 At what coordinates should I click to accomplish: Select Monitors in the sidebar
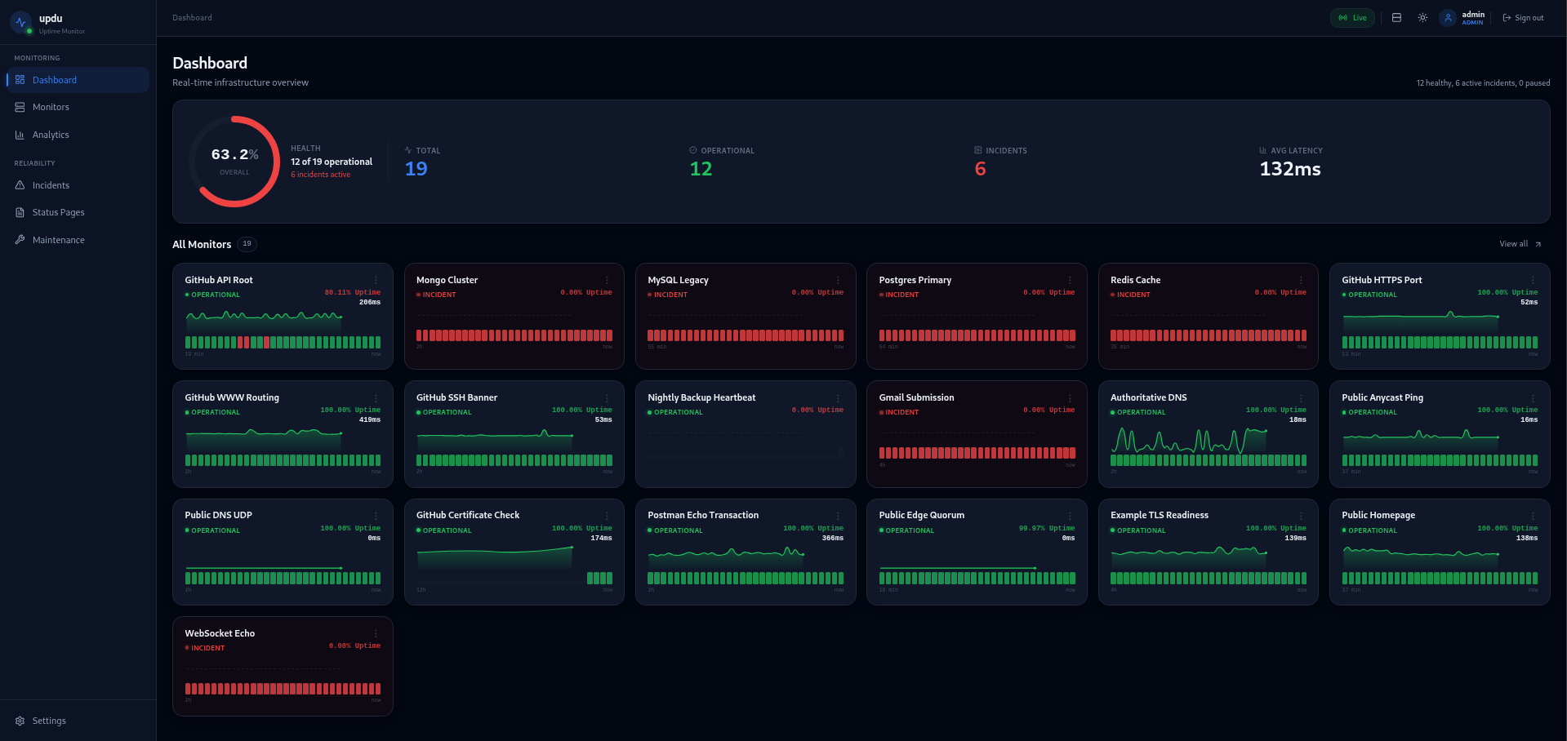click(51, 107)
